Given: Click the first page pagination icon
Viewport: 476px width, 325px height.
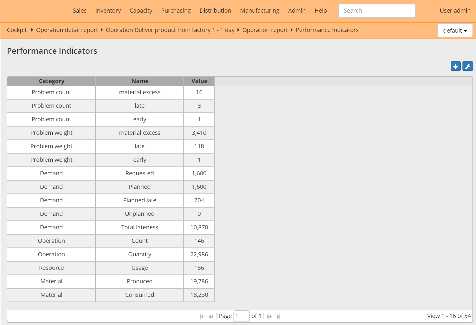Looking at the screenshot, I should click(202, 316).
